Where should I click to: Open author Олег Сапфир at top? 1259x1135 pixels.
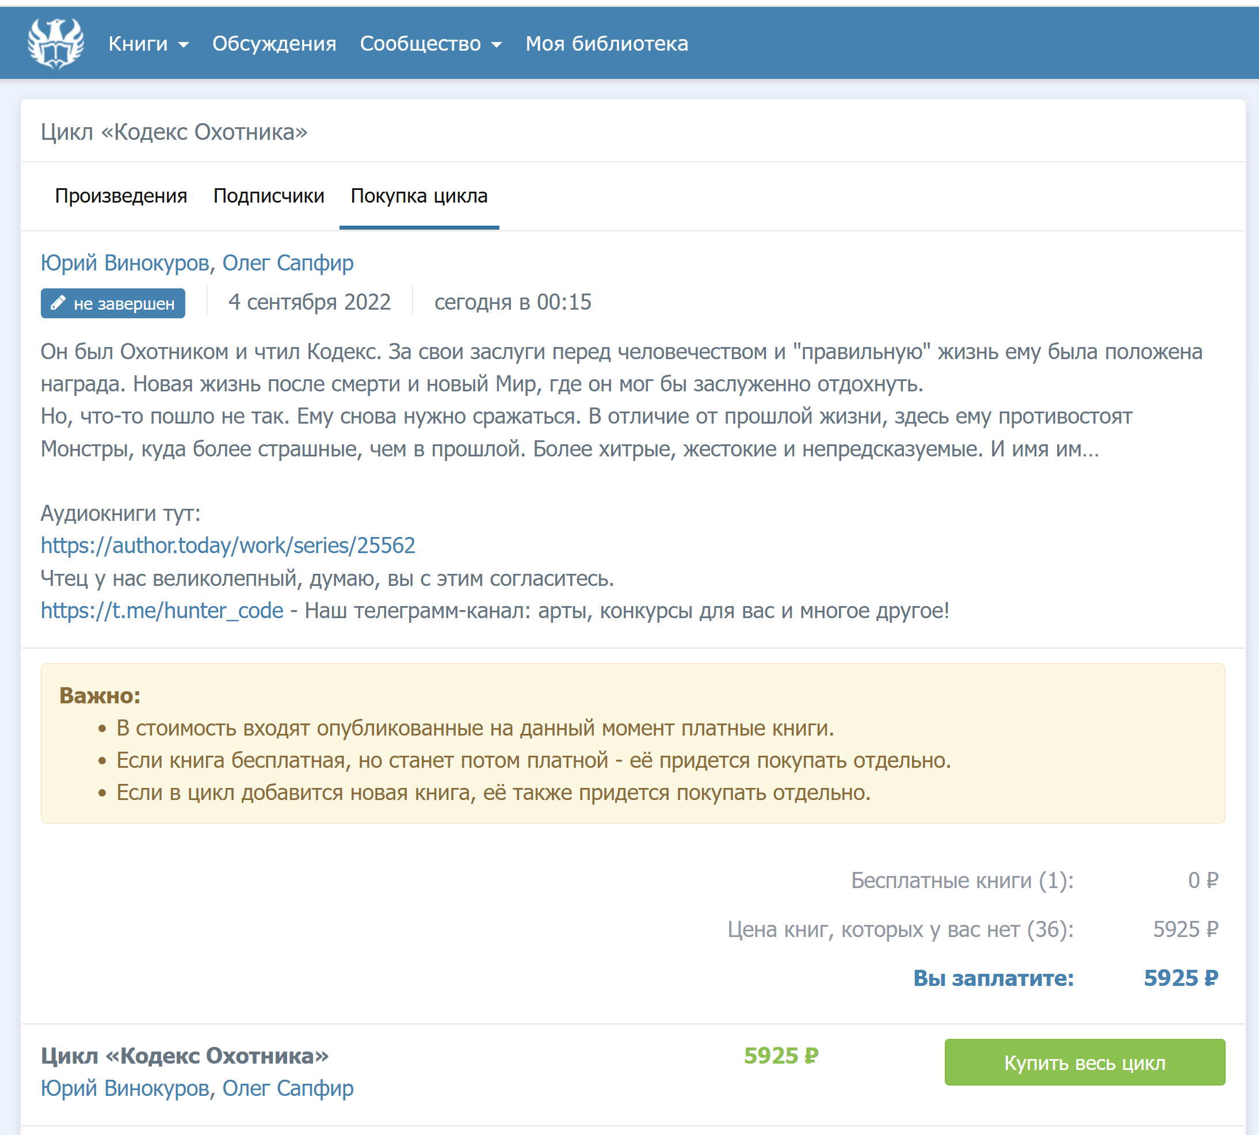[288, 263]
